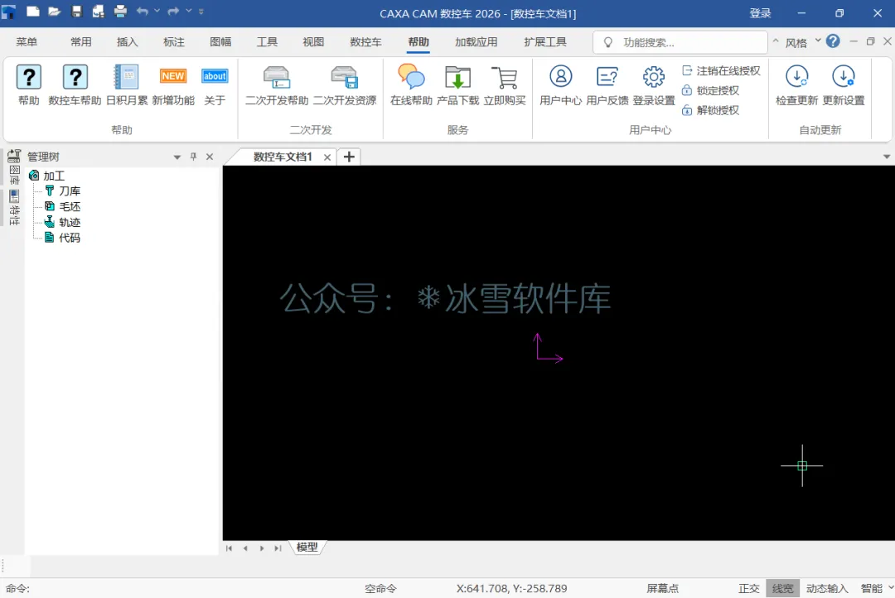Click the new document icon in title bar
This screenshot has width=895, height=598.
[x=32, y=12]
